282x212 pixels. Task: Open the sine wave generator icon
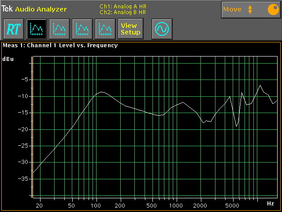[162, 29]
